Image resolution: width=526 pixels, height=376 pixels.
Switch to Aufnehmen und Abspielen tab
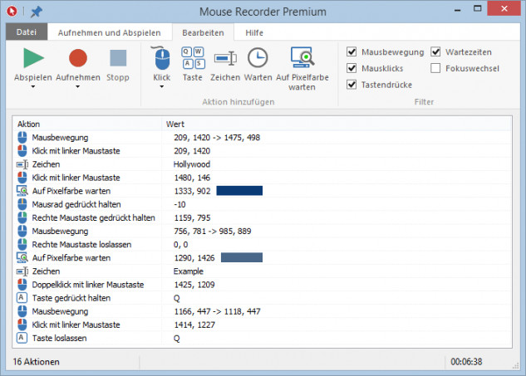110,33
